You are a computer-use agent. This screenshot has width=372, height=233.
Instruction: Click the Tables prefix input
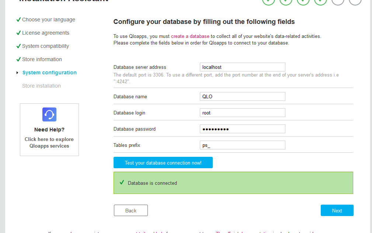tap(242, 145)
